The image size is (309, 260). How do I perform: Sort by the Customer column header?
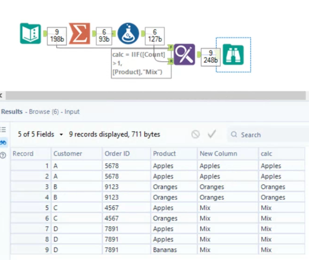pyautogui.click(x=77, y=154)
